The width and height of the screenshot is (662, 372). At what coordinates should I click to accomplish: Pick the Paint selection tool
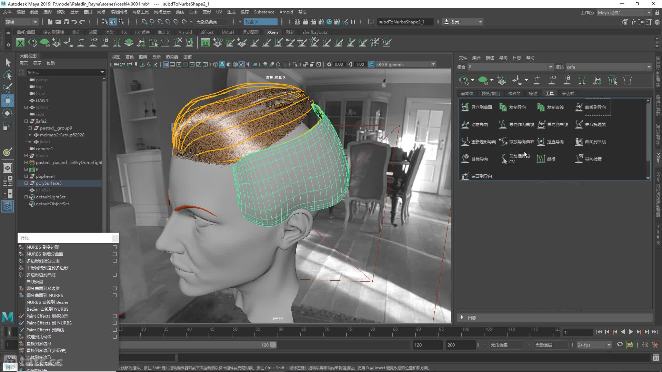8,88
